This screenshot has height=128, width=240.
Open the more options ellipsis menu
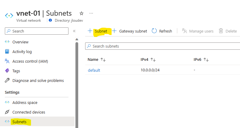pyautogui.click(x=91, y=13)
